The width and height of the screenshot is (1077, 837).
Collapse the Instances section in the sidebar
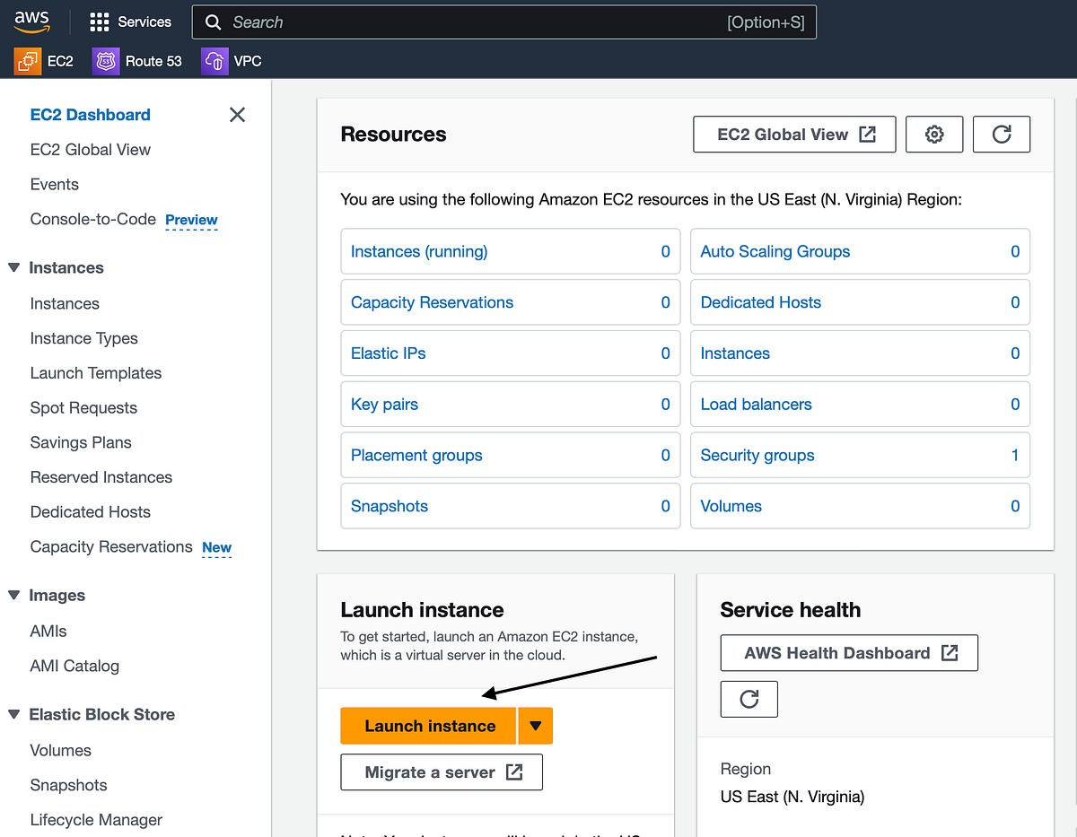[13, 267]
